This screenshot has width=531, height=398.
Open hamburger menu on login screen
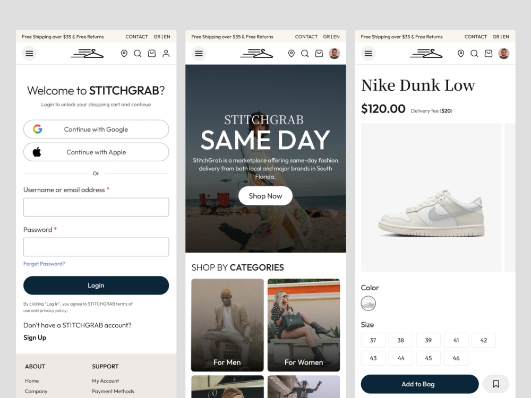coord(29,54)
